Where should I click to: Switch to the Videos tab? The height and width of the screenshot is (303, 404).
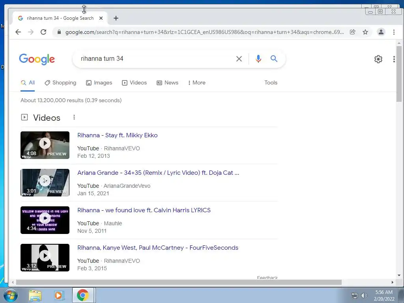click(x=134, y=83)
